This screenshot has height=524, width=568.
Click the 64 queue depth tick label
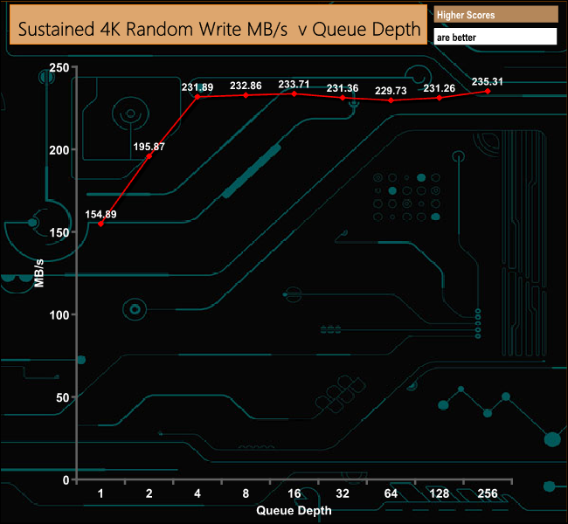coord(391,493)
